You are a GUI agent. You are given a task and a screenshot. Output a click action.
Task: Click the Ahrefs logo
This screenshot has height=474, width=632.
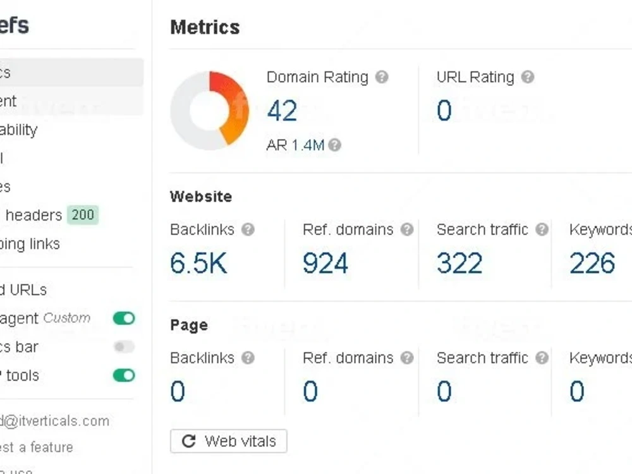pos(14,25)
